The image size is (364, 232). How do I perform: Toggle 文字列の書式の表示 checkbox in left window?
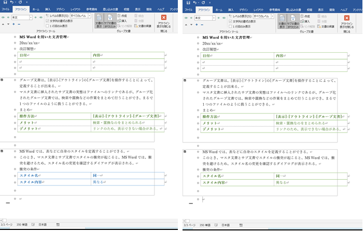[48, 21]
